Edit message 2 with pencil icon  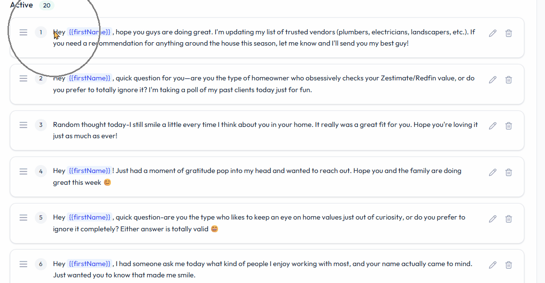(492, 79)
